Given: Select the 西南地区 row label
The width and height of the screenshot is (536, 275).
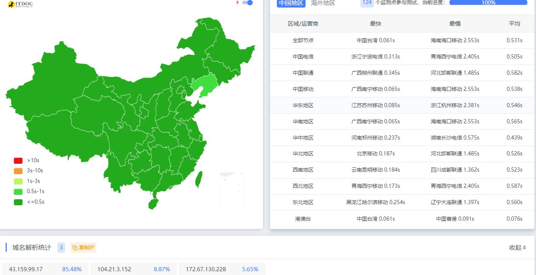Looking at the screenshot, I should click(x=303, y=170).
